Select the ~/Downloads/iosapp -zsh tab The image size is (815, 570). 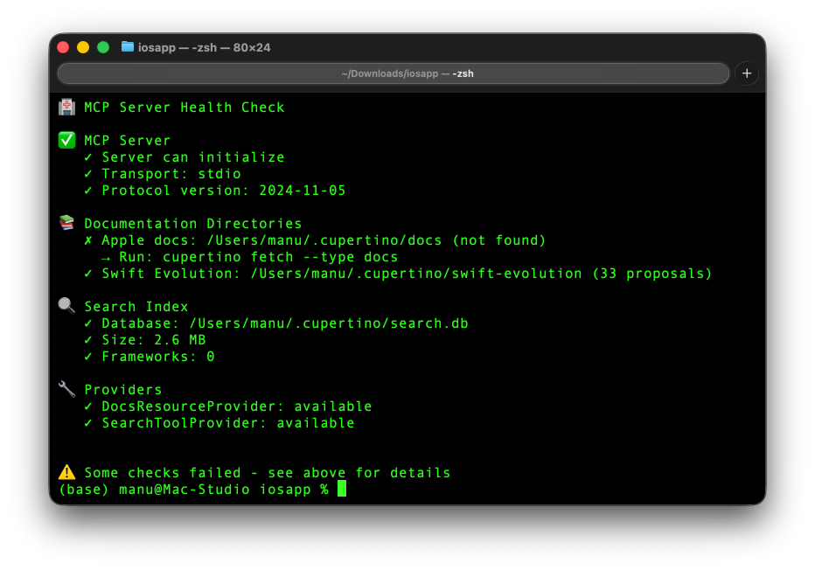394,73
